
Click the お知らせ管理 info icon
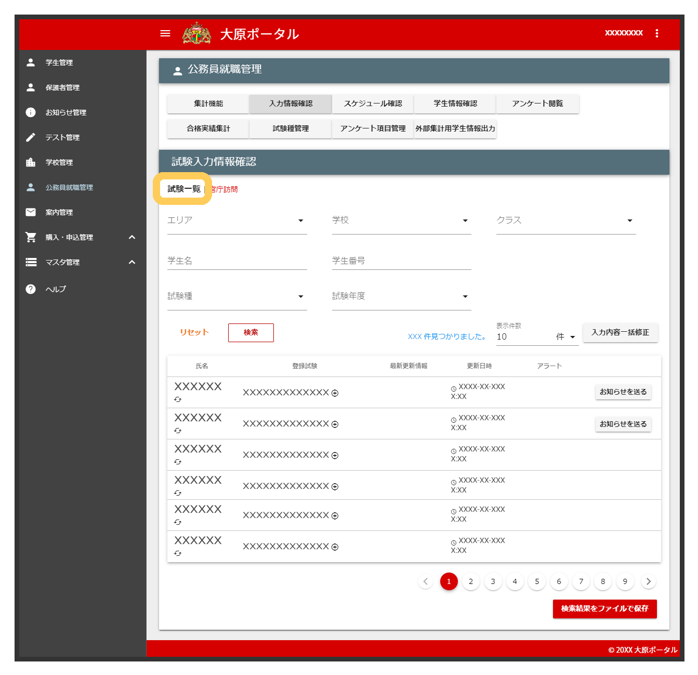(x=31, y=112)
